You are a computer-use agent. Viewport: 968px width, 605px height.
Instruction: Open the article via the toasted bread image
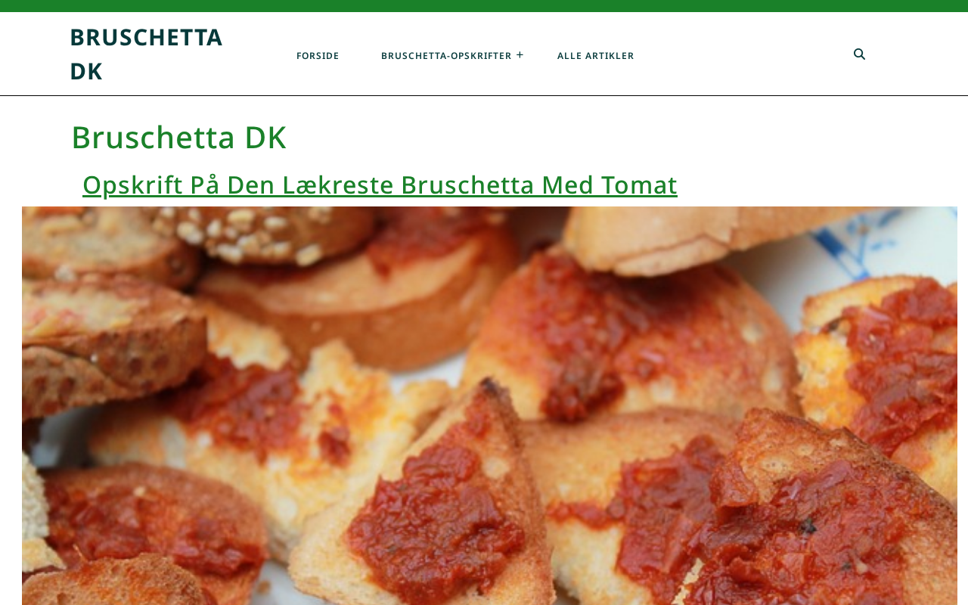pos(489,405)
